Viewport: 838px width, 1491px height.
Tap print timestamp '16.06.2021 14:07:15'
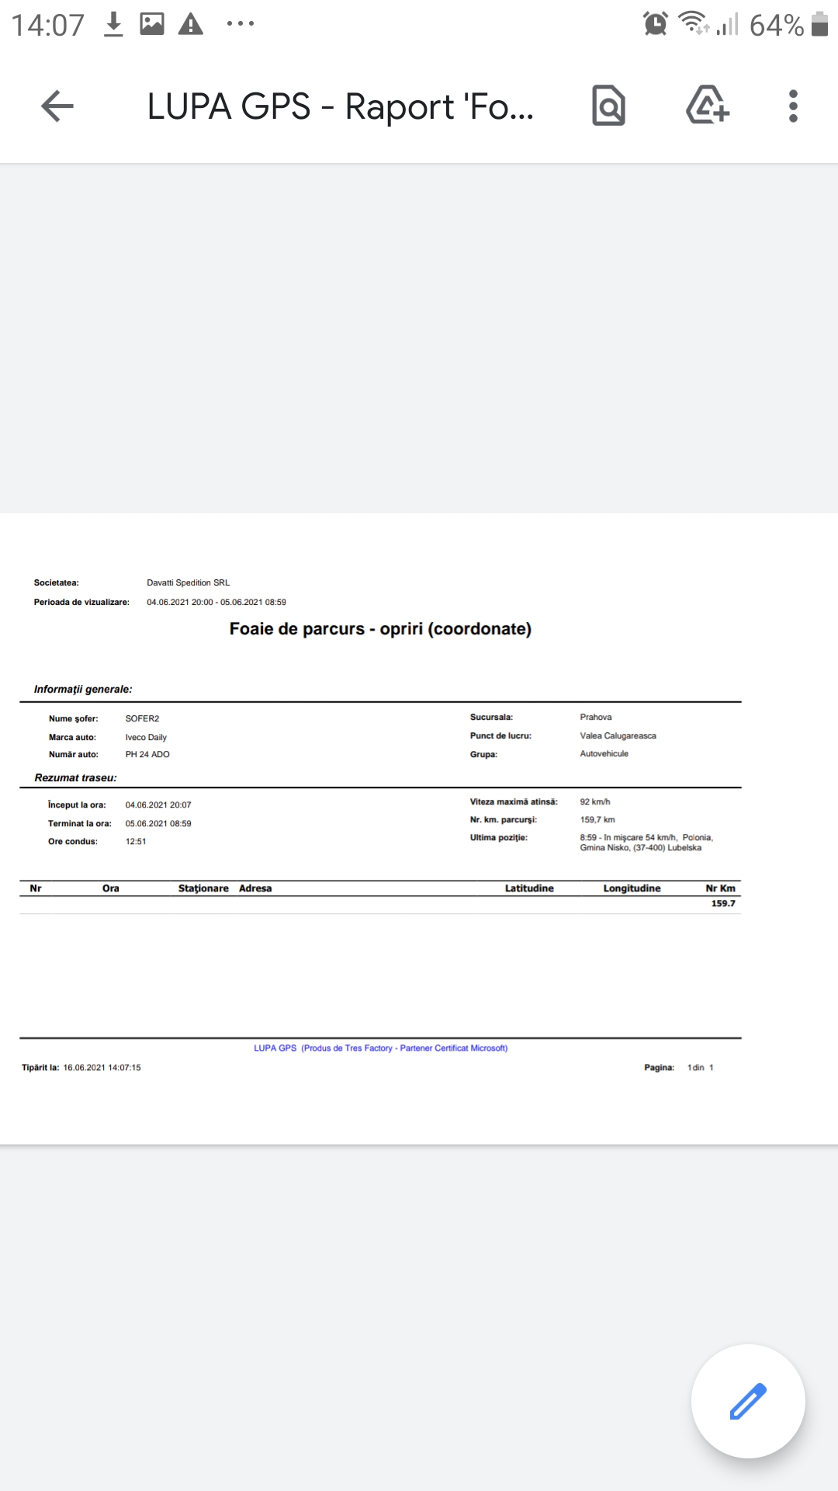click(x=102, y=1067)
